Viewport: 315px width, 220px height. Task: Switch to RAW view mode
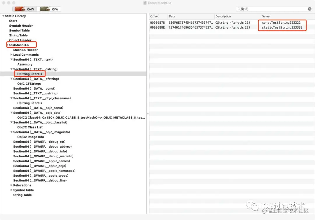point(25,9)
